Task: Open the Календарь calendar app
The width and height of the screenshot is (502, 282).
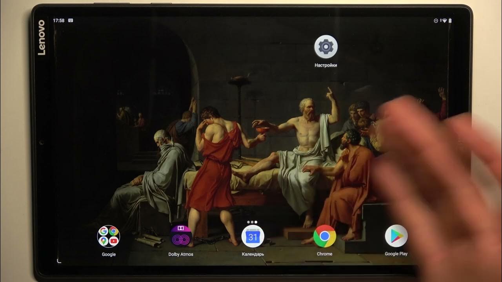Action: [x=253, y=237]
